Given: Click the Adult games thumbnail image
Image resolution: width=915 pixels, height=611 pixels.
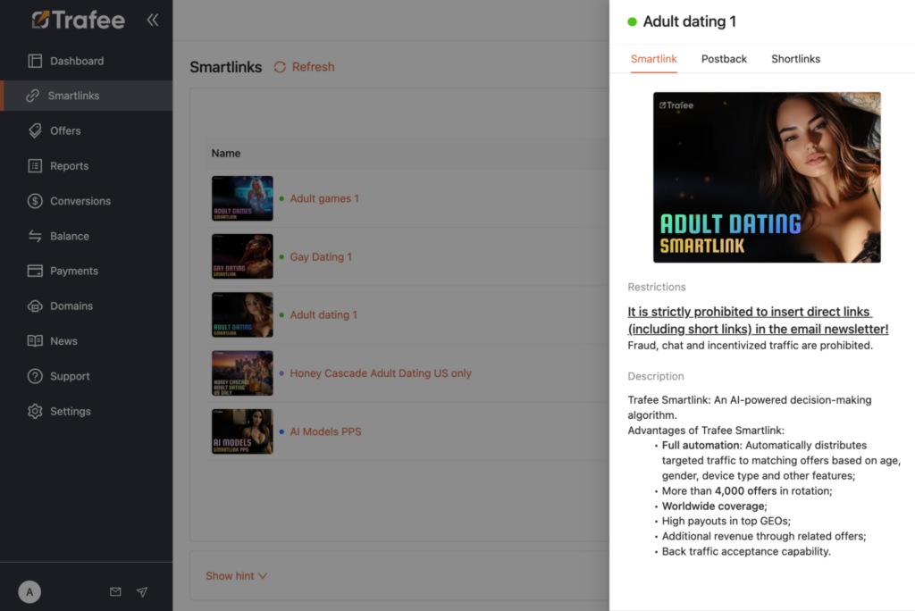Looking at the screenshot, I should tap(242, 198).
